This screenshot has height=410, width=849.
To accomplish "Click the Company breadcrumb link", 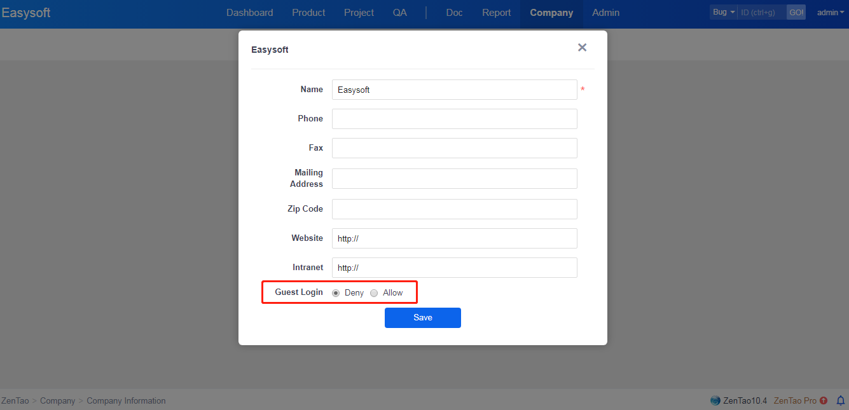I will [58, 400].
